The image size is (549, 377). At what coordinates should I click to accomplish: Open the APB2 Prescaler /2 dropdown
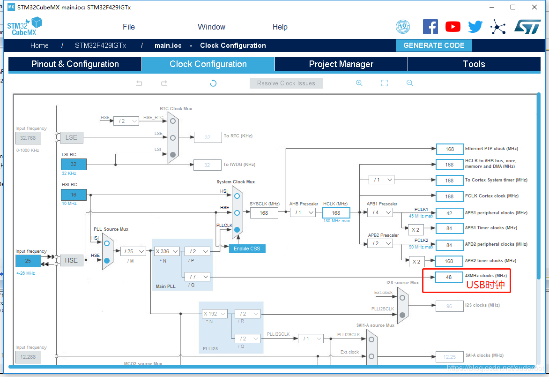coord(380,243)
